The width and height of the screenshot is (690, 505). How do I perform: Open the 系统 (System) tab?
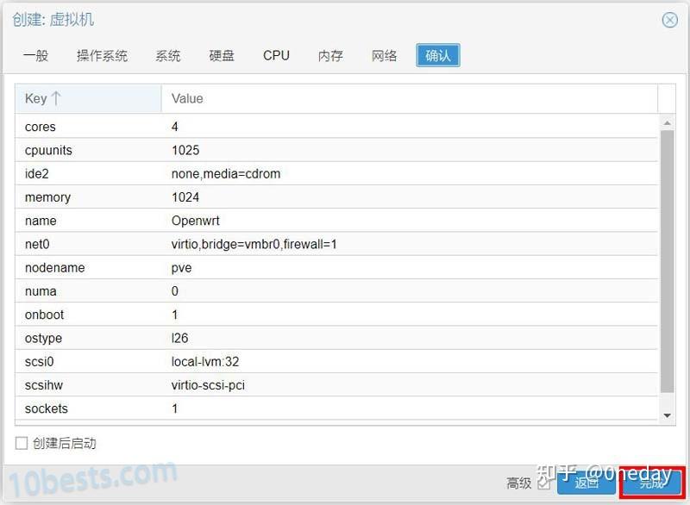coord(166,55)
